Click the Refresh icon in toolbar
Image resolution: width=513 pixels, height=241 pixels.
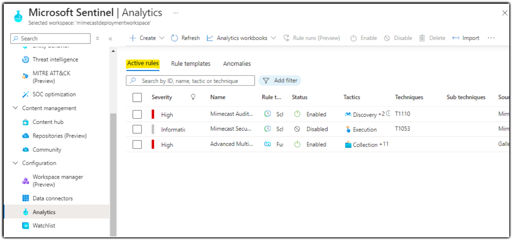[x=175, y=38]
